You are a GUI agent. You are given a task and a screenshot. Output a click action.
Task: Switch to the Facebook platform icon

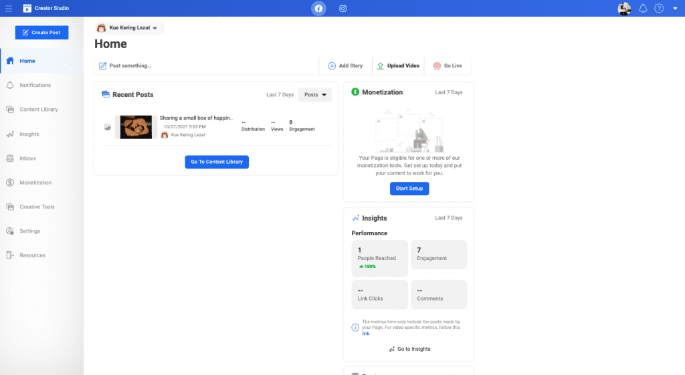coord(318,9)
